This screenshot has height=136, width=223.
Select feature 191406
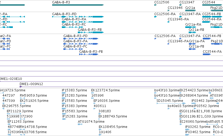pyautogui.click(x=105, y=132)
